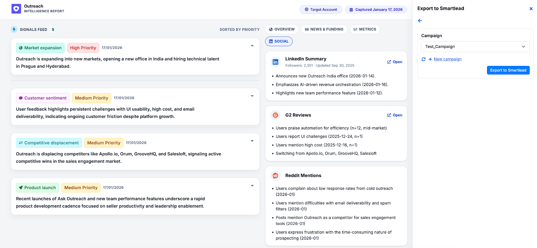Viewport: 537px width, 248px height.
Task: Click Medium Priority tag on Competitive displacement
Action: 104,143
